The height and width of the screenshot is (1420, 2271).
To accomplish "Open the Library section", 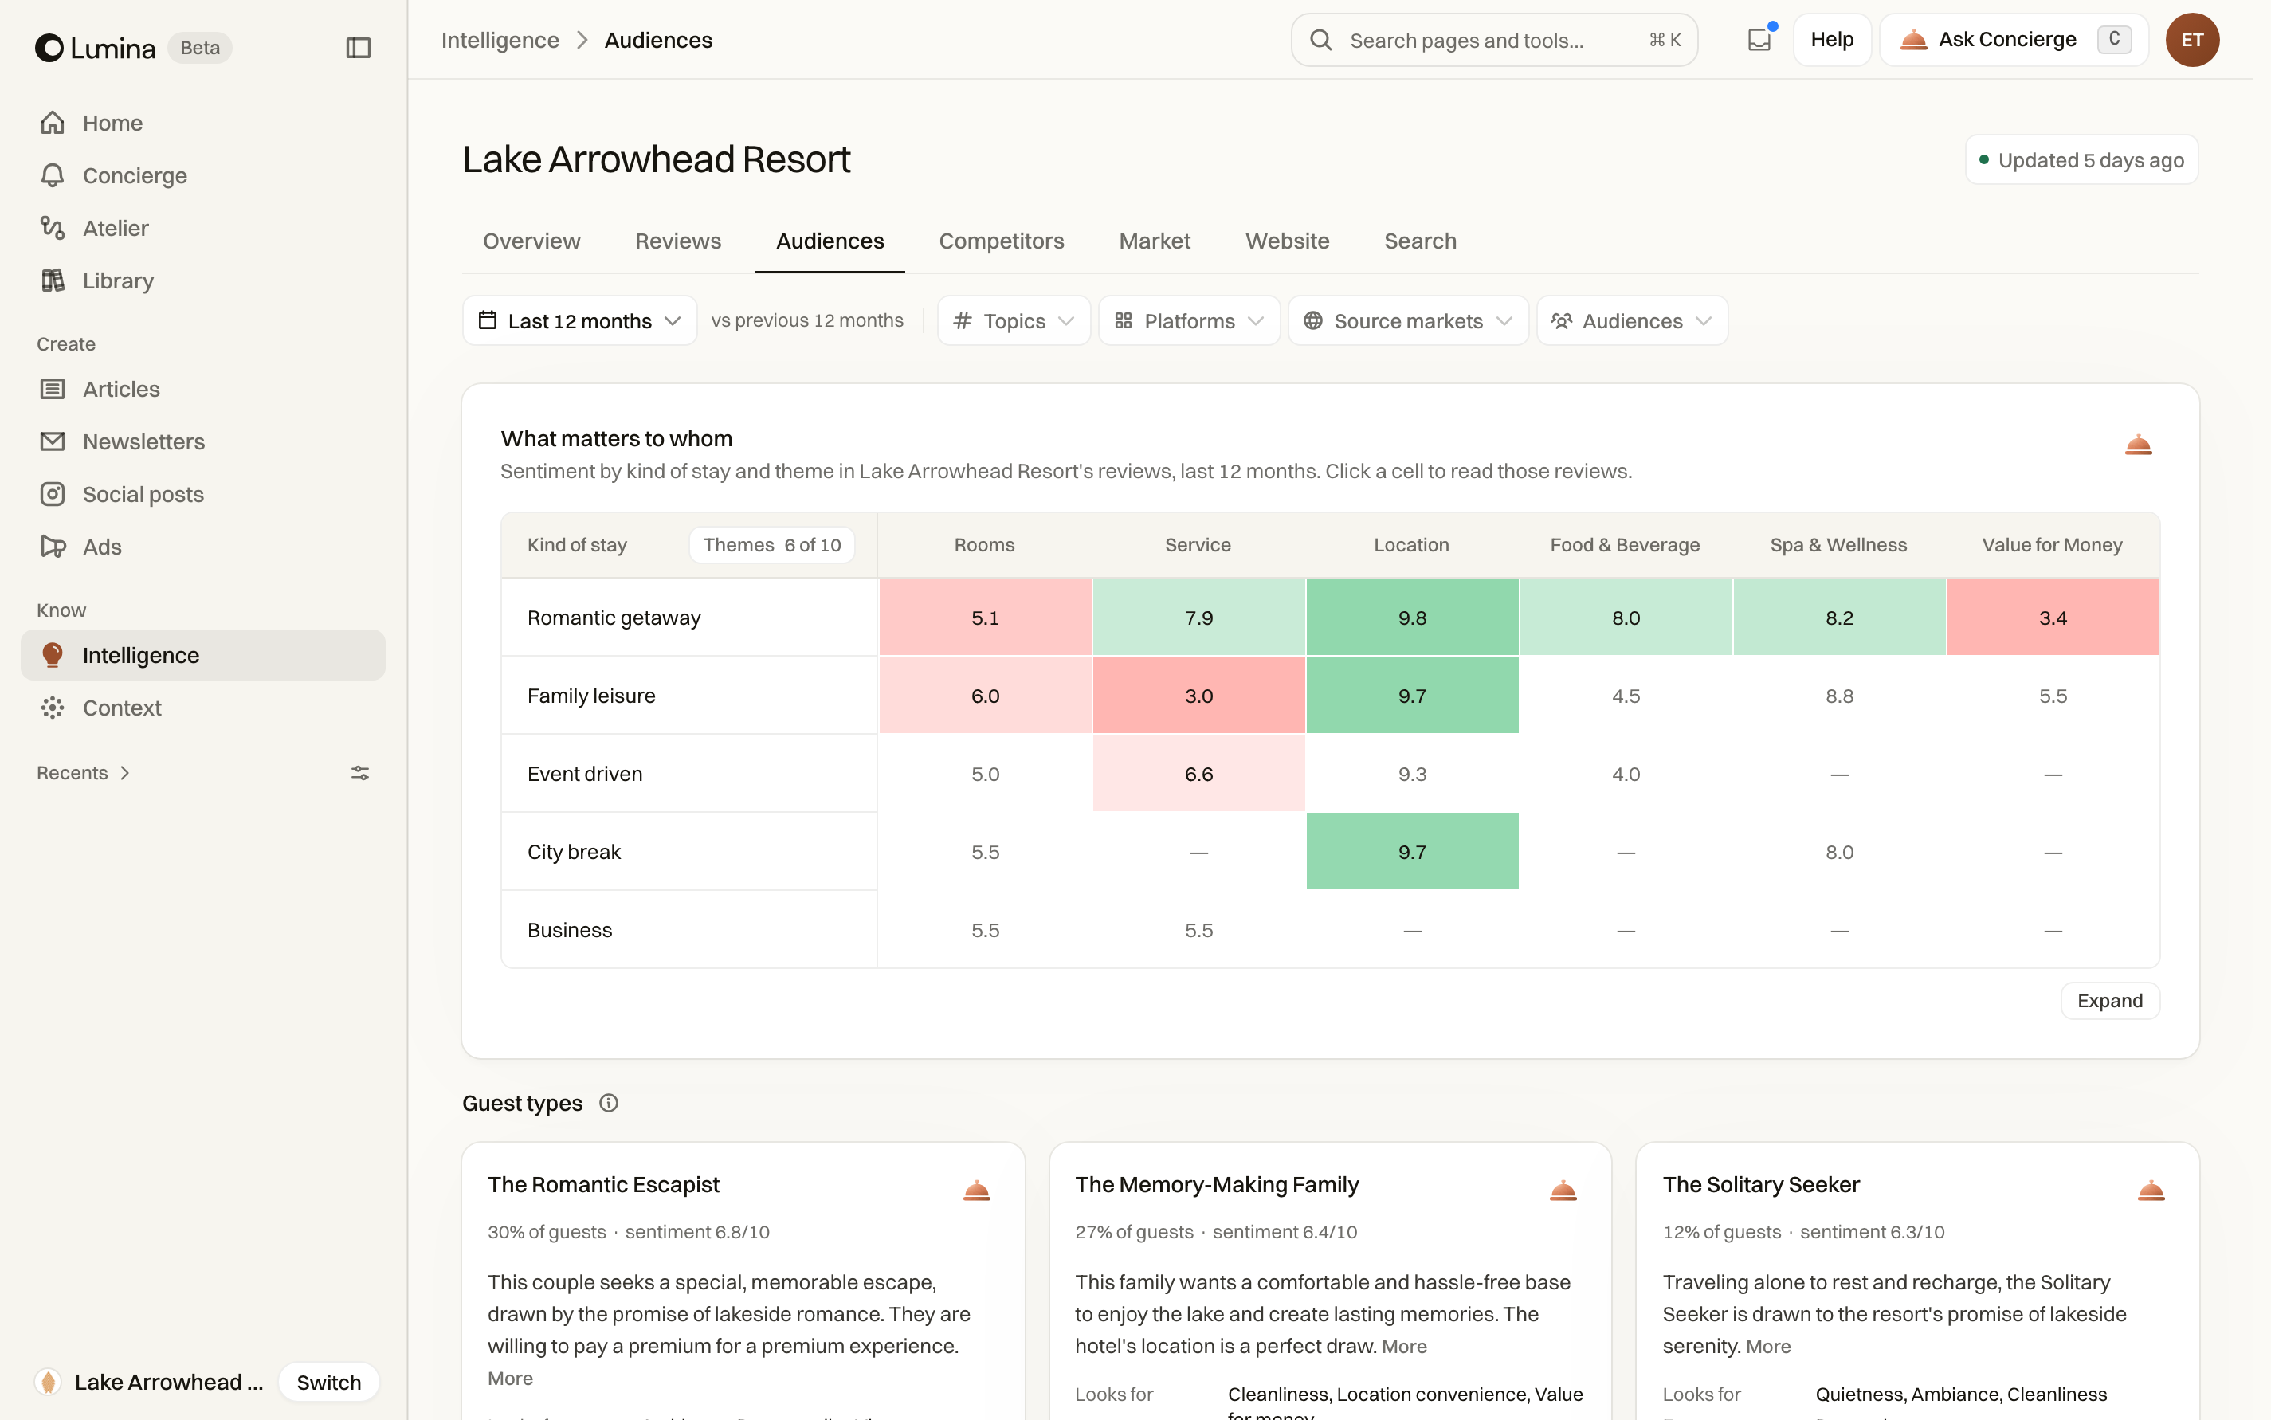I will click(x=203, y=280).
